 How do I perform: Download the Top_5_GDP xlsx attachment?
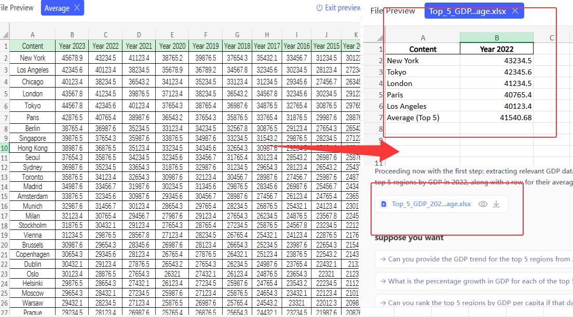pyautogui.click(x=496, y=204)
